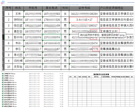Click the blue-pink logo icon at top left
Image resolution: width=136 pixels, height=108 pixels.
3,2
